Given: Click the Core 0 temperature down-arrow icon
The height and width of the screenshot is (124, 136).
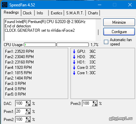Looking at the screenshot, I should [74, 68].
